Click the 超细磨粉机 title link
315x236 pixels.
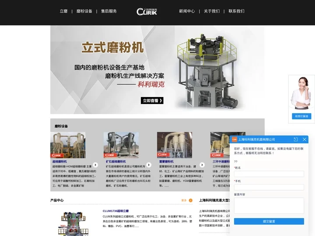pyautogui.click(x=59, y=161)
